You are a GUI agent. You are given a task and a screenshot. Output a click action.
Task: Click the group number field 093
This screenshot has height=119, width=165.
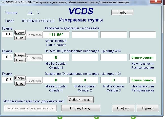click(x=8, y=34)
